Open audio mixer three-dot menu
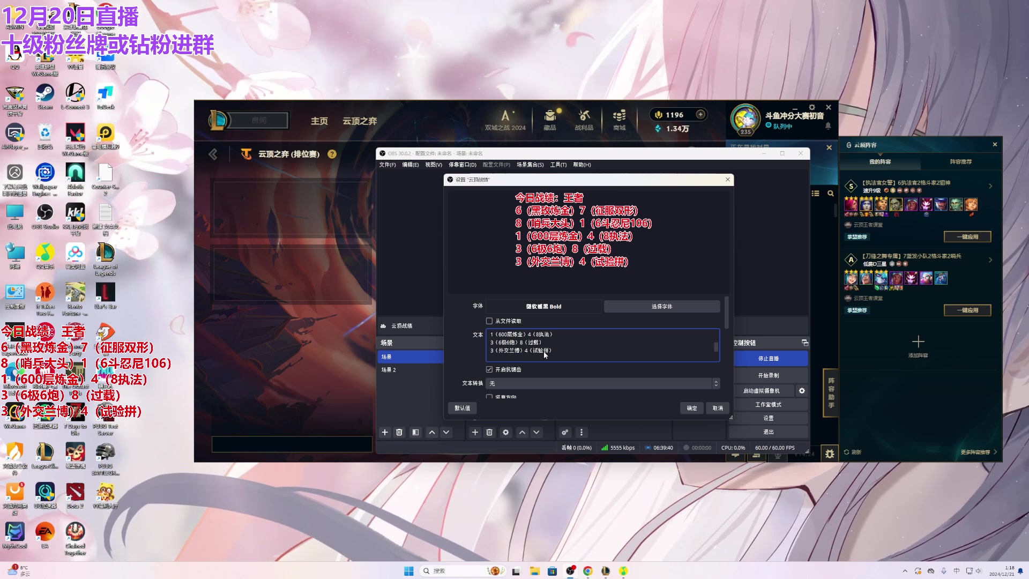 [581, 433]
